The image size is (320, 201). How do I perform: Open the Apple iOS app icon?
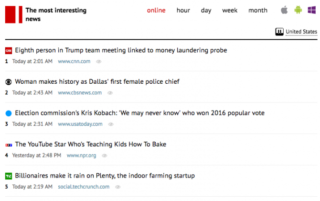(x=285, y=10)
